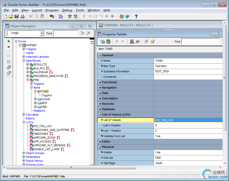Collapse the General property group
The width and height of the screenshot is (229, 181).
click(100, 55)
